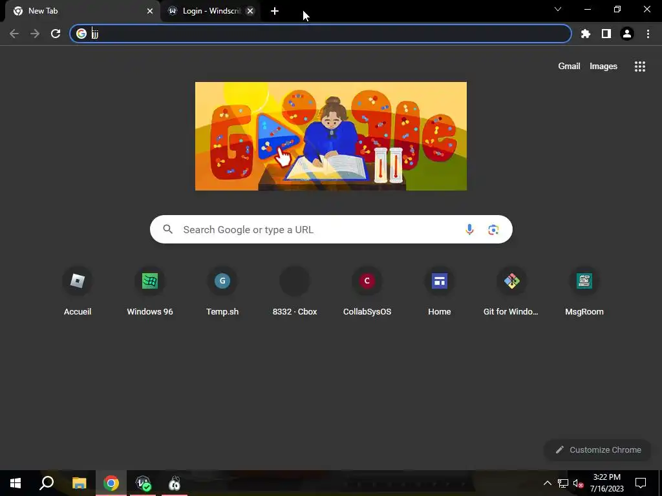Screen dimensions: 662x496
Task: Open the CollabSysOS shortcut
Action: 367,291
